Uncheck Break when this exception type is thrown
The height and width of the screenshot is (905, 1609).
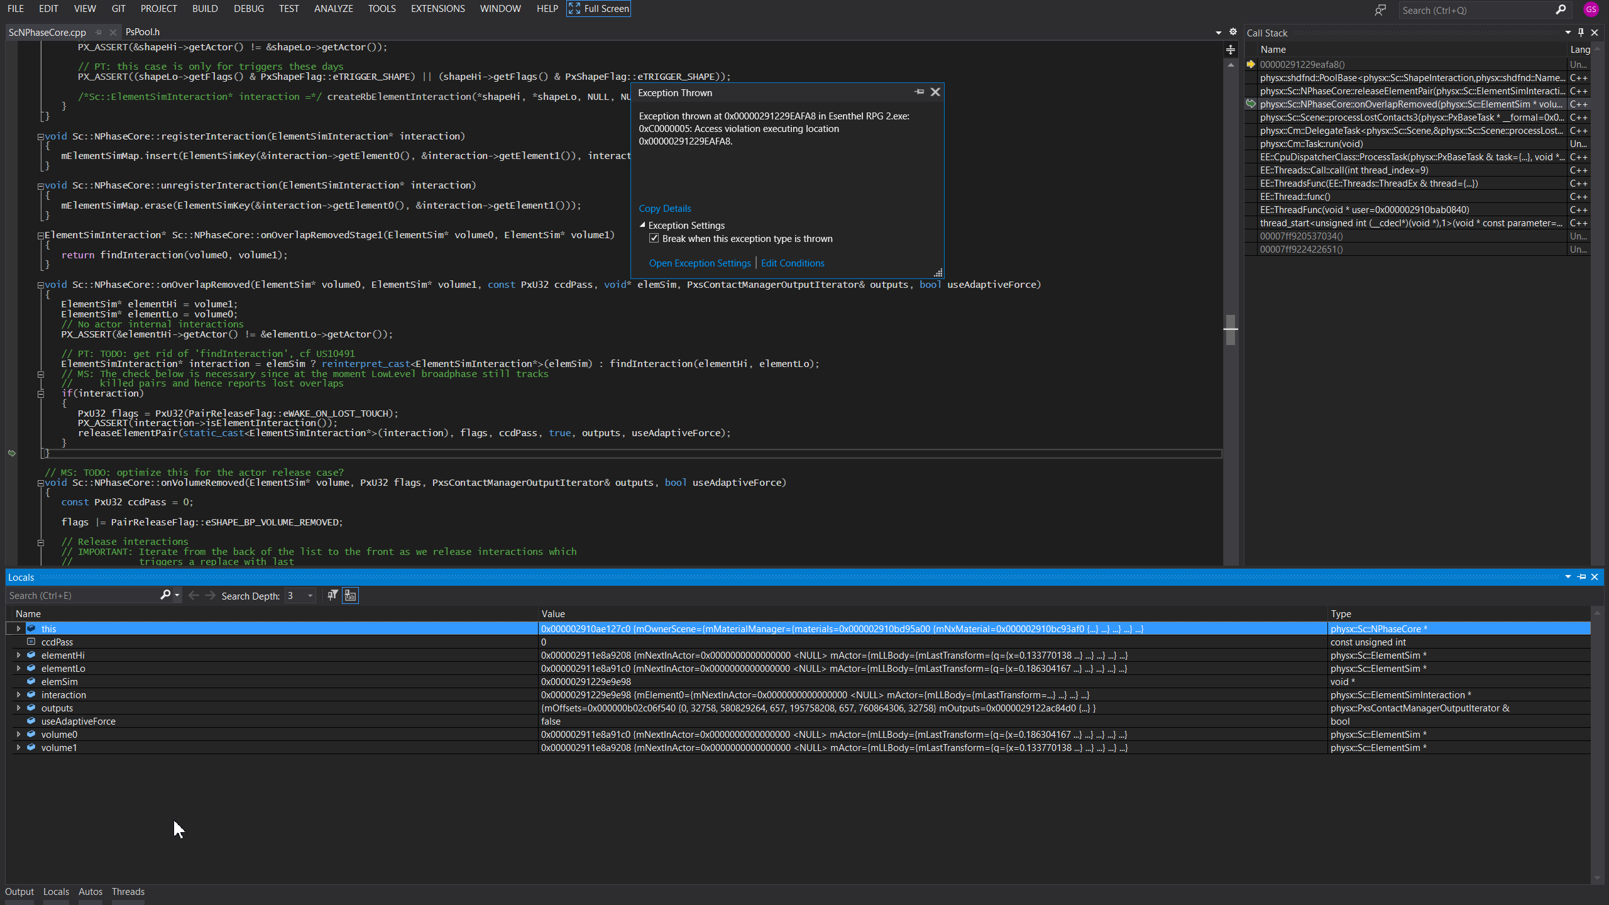tap(654, 239)
